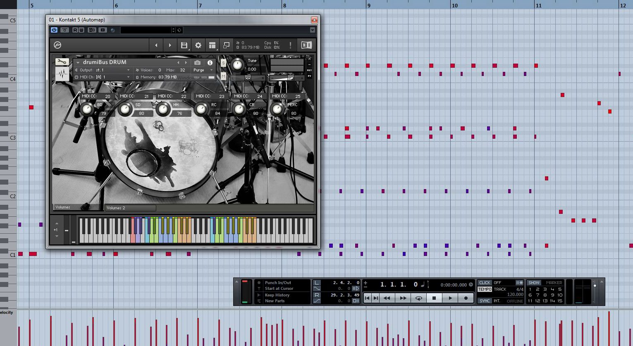Open Kontakt workspace layout icon

pyautogui.click(x=212, y=45)
